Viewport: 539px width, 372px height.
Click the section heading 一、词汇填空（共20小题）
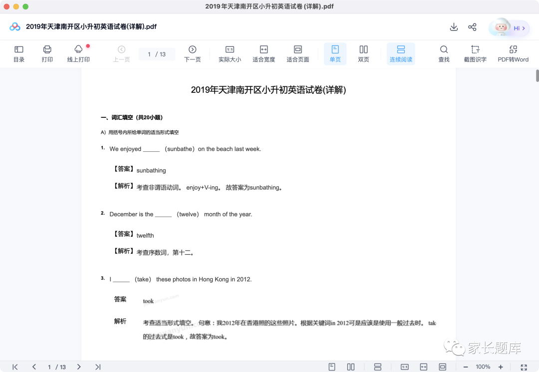point(132,117)
